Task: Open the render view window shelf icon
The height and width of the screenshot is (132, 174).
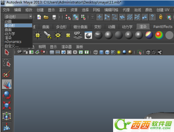Action: [88, 35]
